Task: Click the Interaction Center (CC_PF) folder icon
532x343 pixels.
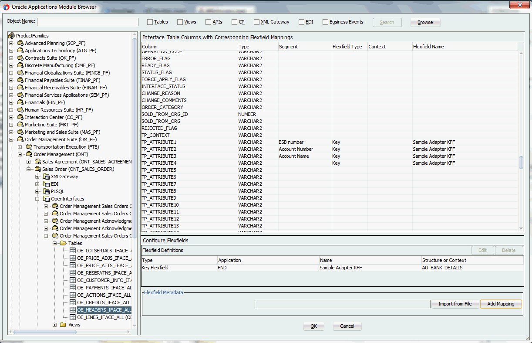Action: coord(20,117)
